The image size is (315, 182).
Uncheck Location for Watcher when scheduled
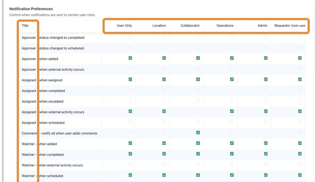point(164,175)
